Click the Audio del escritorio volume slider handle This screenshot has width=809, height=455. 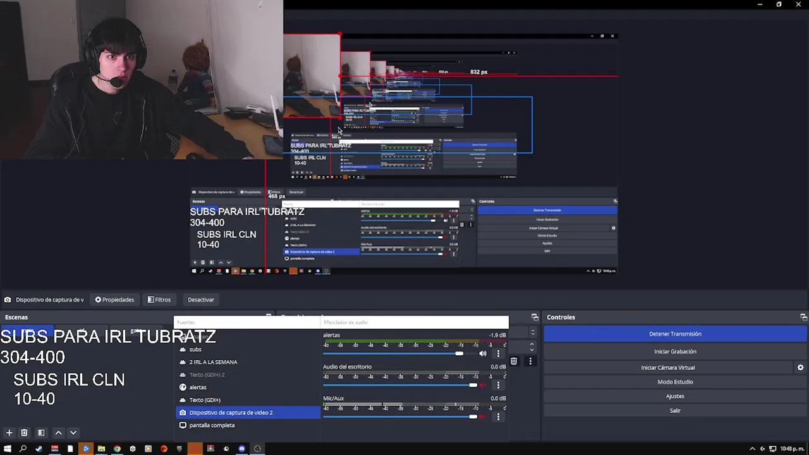[473, 385]
